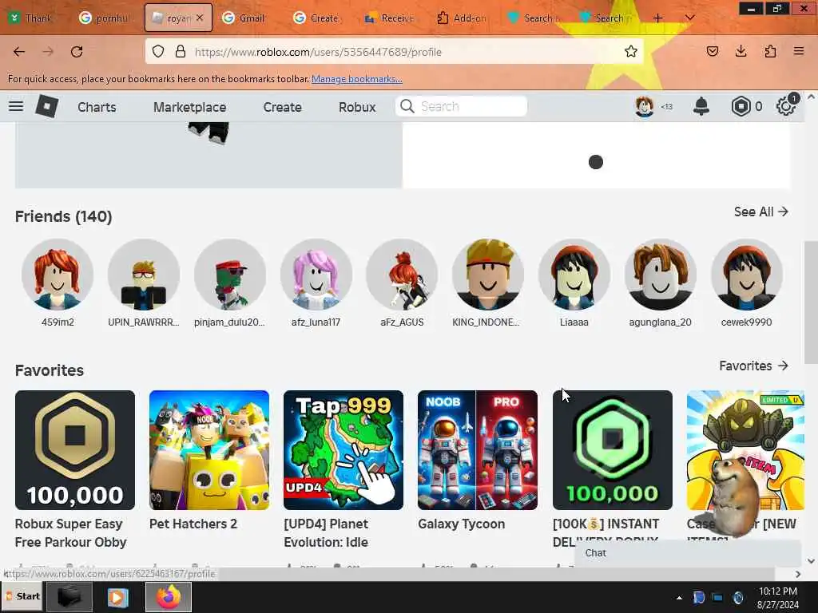This screenshot has width=818, height=613.
Task: Open friend UPIN_RAWRRR avatar
Action: click(x=144, y=275)
